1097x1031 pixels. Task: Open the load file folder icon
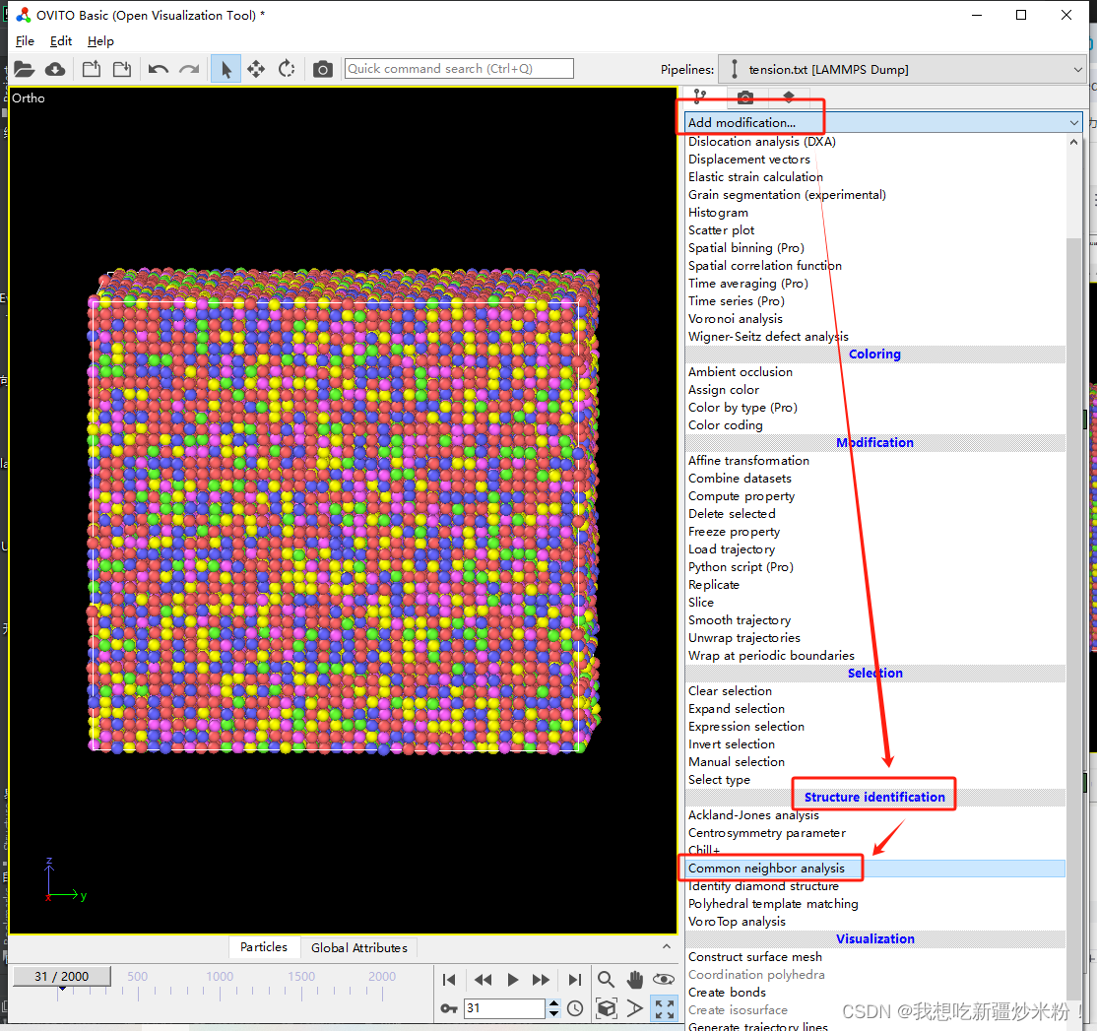point(24,69)
